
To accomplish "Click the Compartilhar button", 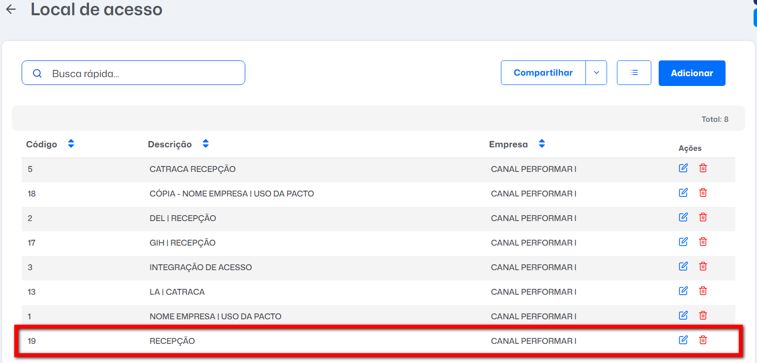I will click(x=543, y=73).
